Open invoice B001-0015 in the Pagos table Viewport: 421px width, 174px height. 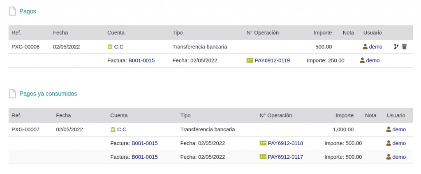(x=141, y=60)
